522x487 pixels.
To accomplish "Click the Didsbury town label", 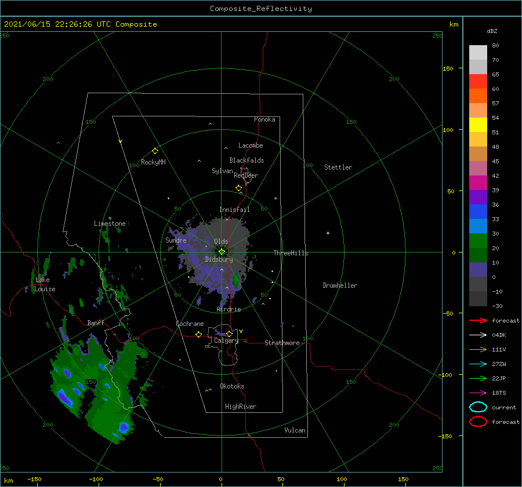I will [219, 259].
